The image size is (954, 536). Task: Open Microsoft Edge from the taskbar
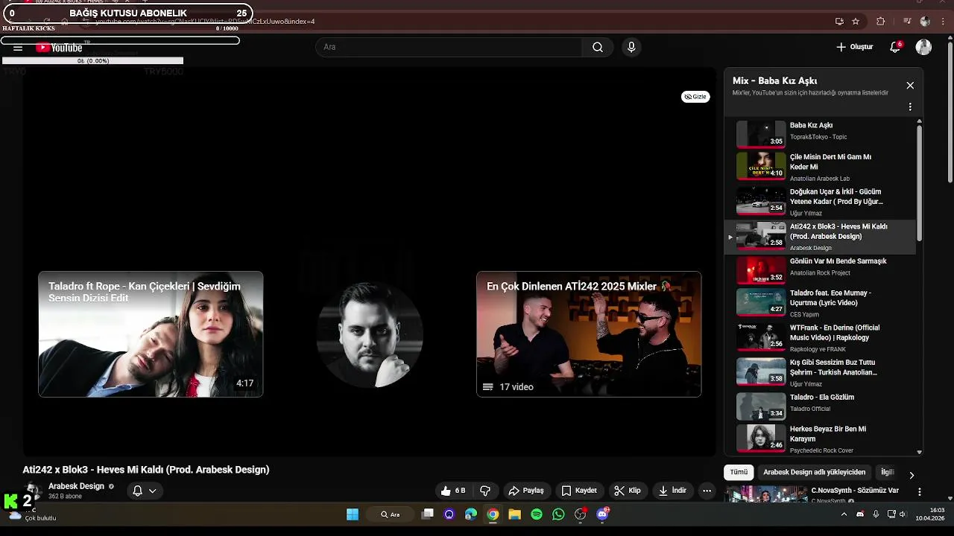coord(470,514)
